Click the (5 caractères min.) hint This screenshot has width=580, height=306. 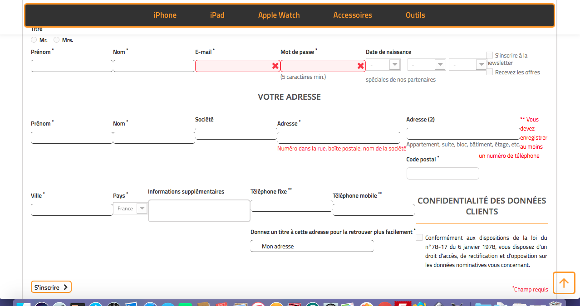pos(303,77)
